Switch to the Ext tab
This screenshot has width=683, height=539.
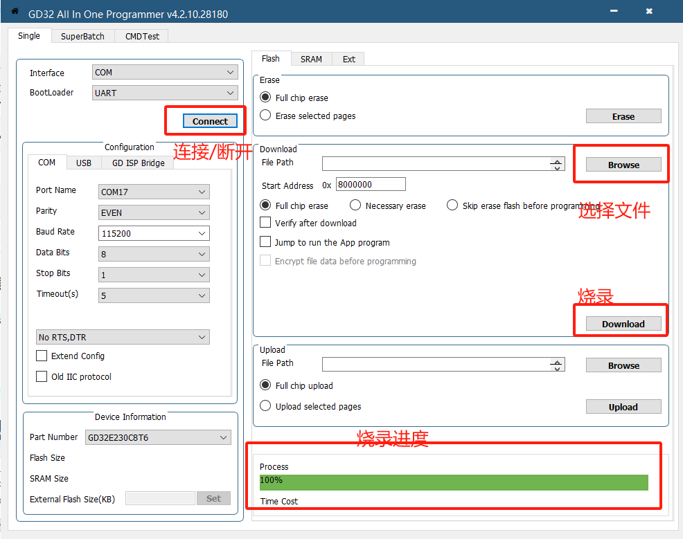(348, 60)
